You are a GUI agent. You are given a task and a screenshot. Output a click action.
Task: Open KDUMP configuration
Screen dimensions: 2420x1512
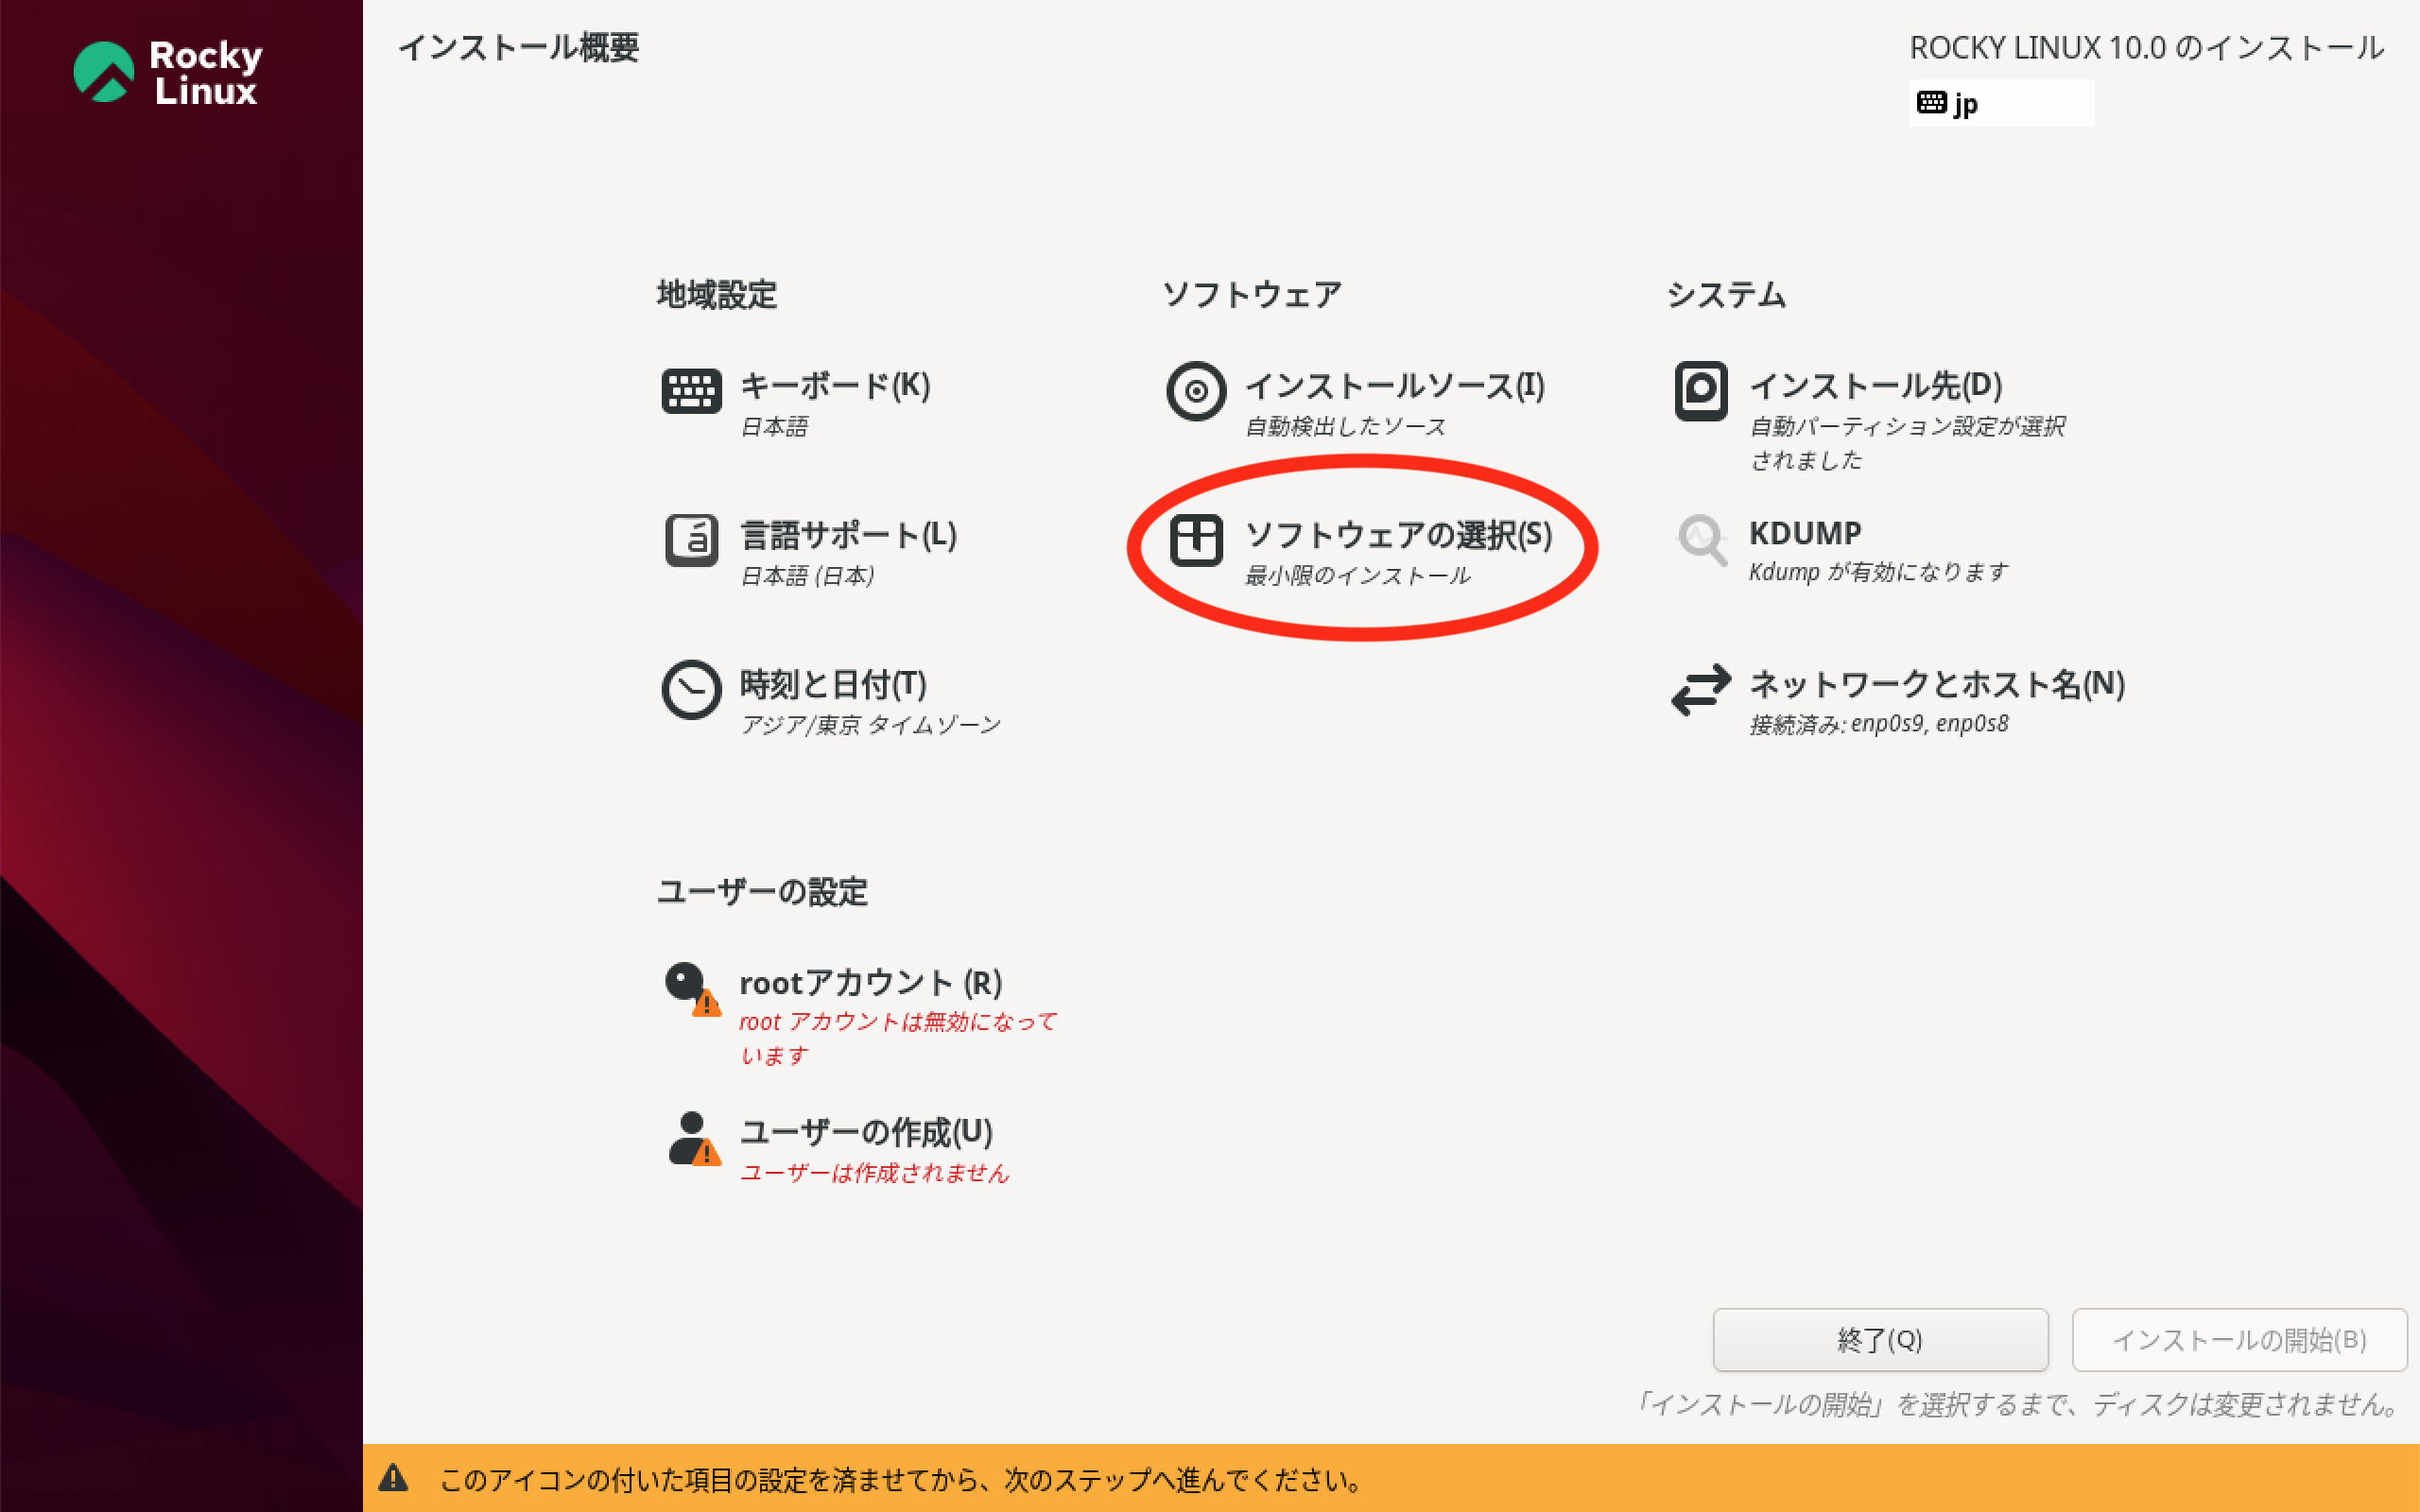(x=1805, y=533)
